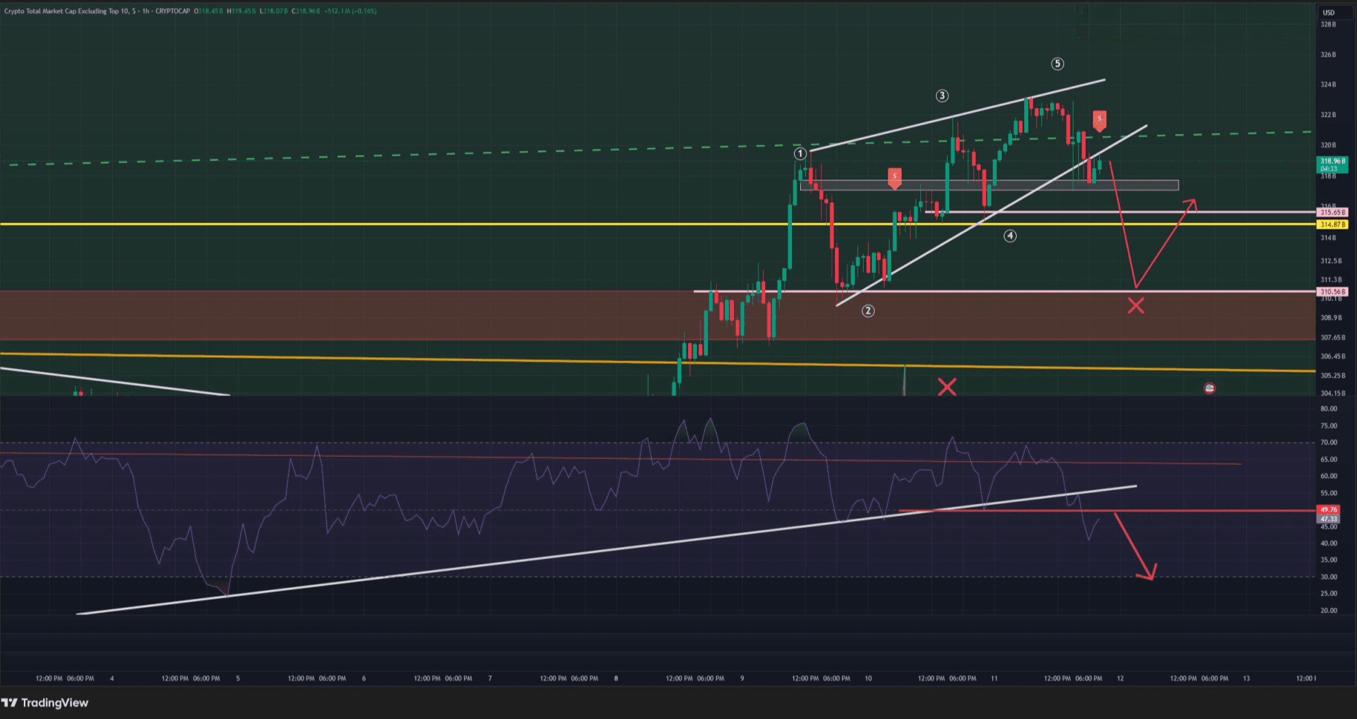Click the 322B price axis label

coord(1328,115)
